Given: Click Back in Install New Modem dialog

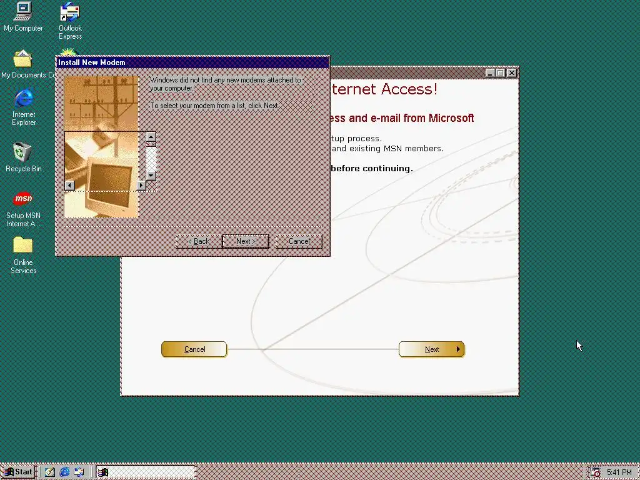Looking at the screenshot, I should pos(199,241).
